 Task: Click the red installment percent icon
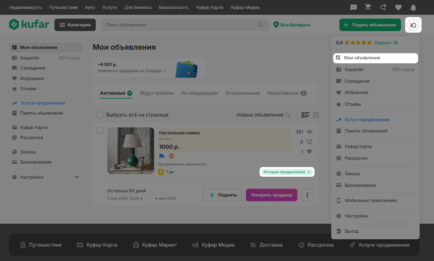click(x=171, y=156)
